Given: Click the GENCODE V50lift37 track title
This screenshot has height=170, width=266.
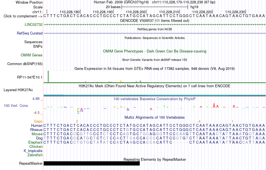Looking at the screenshot, I should (155, 20).
